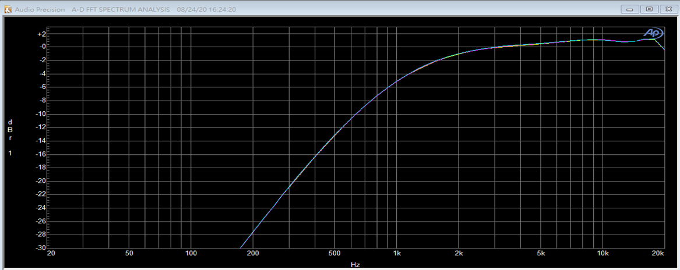This screenshot has width=680, height=270.
Task: Click the '+2' label on the y-axis
Action: (41, 34)
